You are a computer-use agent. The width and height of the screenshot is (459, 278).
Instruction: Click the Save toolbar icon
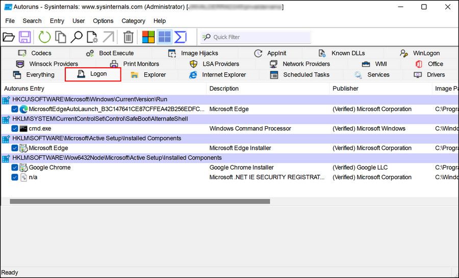(25, 37)
